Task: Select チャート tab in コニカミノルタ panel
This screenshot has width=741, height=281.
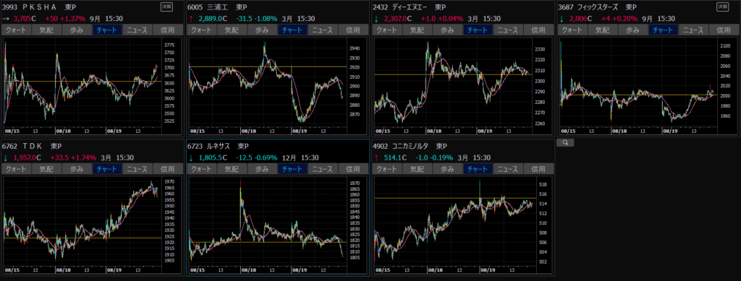Action: point(478,169)
